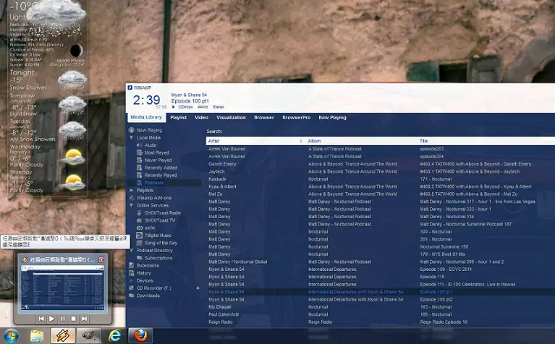The height and width of the screenshot is (344, 555).
Task: Expand the Playlists tree node
Action: (x=131, y=190)
